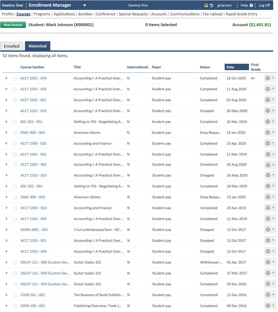Open the Conference menu item
This screenshot has width=278, height=312.
point(105,14)
